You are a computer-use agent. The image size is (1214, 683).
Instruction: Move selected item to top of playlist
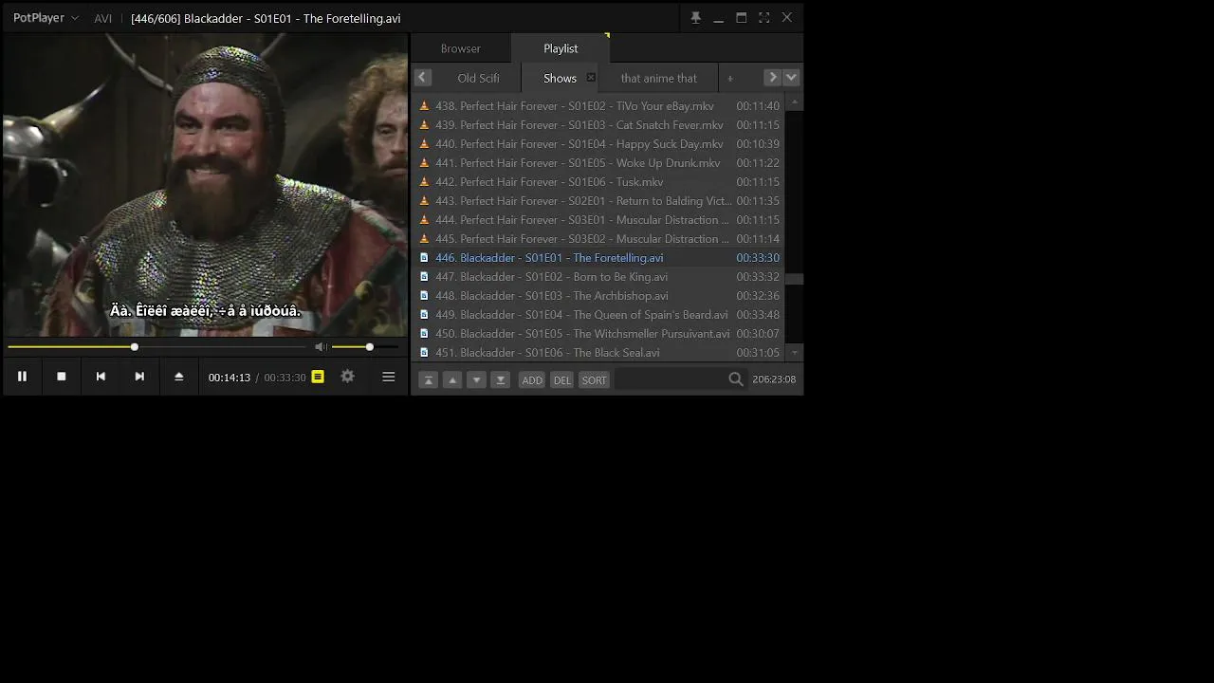point(428,379)
